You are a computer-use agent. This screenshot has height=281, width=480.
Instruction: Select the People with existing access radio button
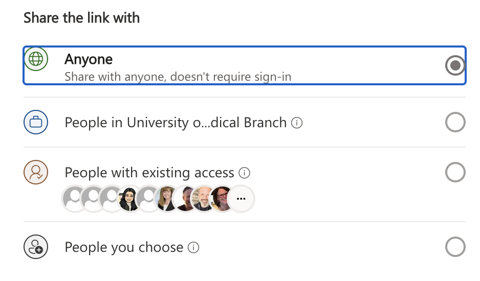point(455,173)
